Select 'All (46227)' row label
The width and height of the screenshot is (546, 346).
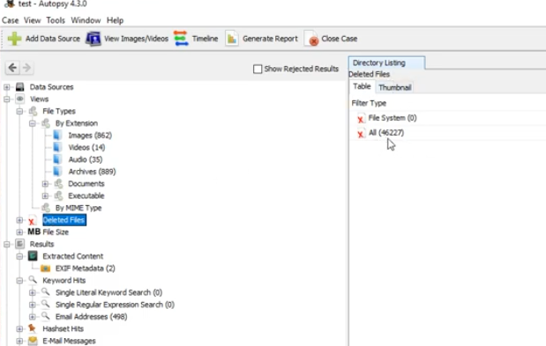[x=386, y=133]
